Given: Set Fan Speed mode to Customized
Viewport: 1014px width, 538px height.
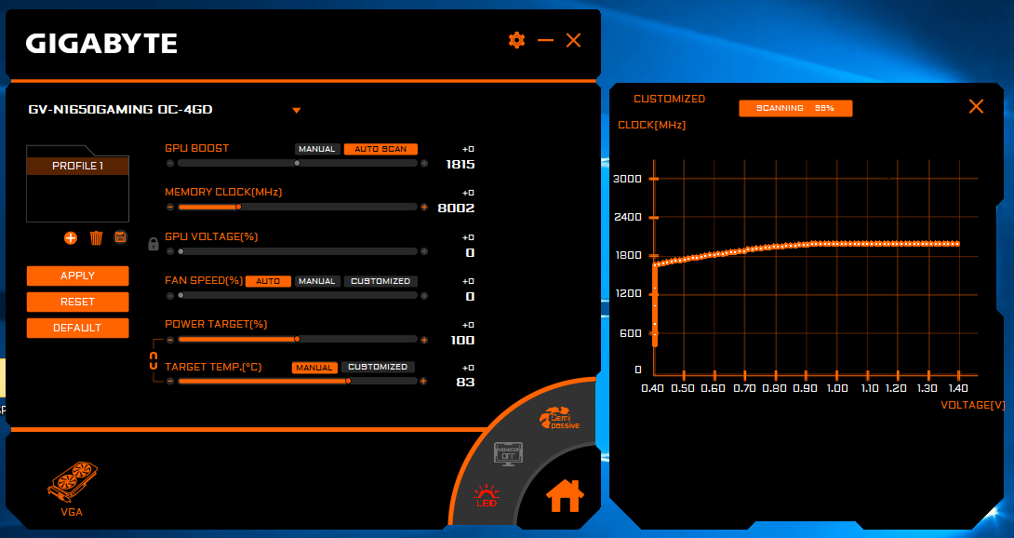Looking at the screenshot, I should tap(380, 281).
